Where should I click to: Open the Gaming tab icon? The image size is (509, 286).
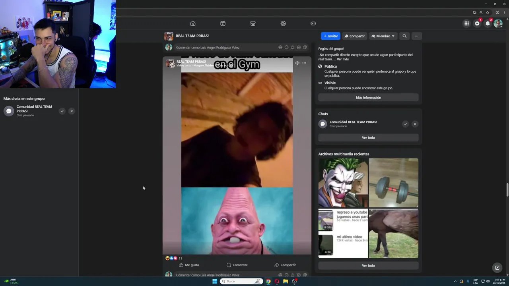tap(313, 23)
